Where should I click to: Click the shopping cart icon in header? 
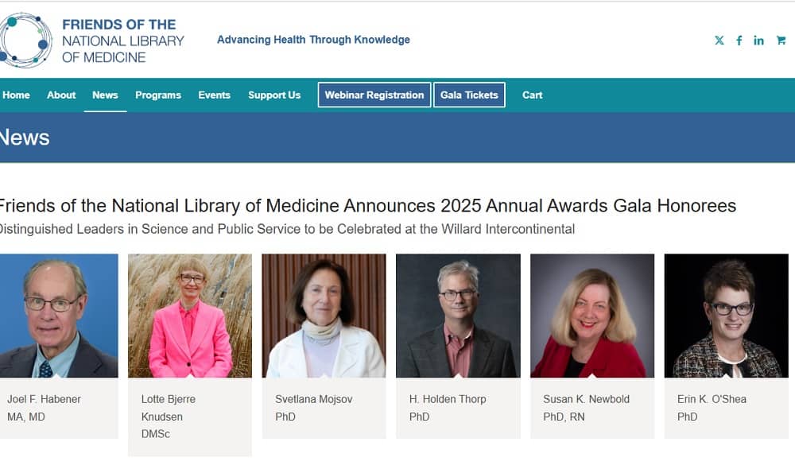(781, 41)
